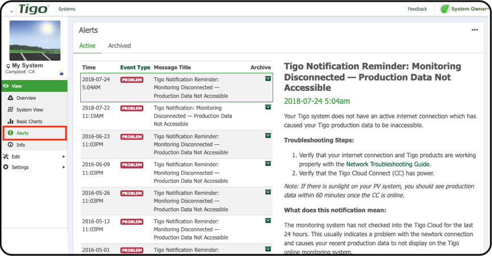Archive the 2016-05-12 alert
Image resolution: width=492 pixels, height=256 pixels.
coord(268,221)
